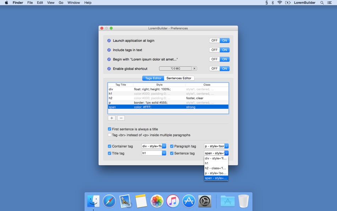Click the info icon beside Launch application at login
The image size is (337, 211).
(109, 40)
